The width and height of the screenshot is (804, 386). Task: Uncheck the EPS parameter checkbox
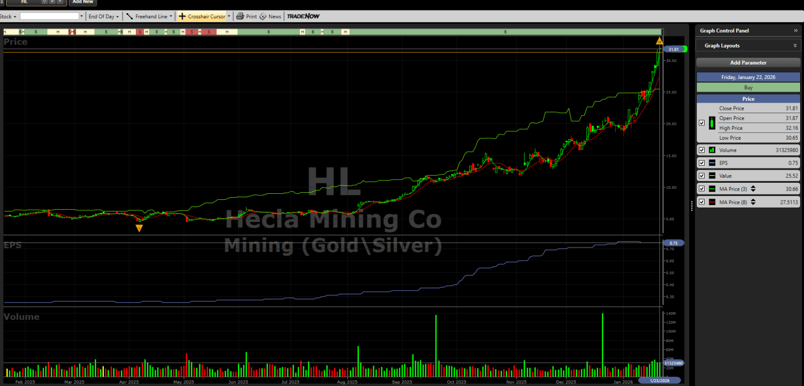(x=701, y=163)
